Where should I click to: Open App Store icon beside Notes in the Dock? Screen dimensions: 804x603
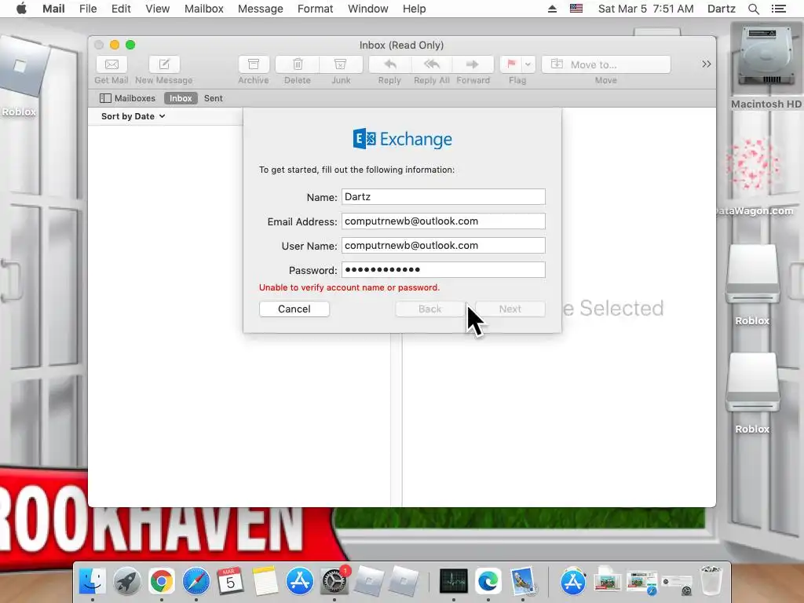click(300, 582)
